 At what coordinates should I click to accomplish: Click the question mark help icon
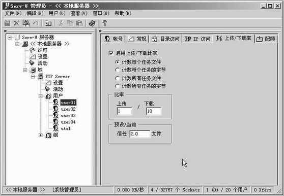pyautogui.click(x=105, y=23)
